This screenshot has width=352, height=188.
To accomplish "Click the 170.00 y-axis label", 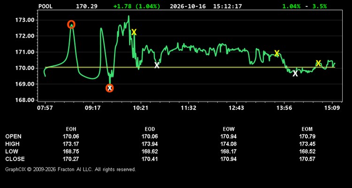I will 25,68.
